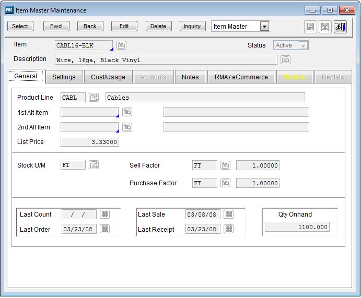Viewport: 361px width, 298px height.
Task: Open the RMA/ eCommerce tab
Action: click(x=241, y=77)
